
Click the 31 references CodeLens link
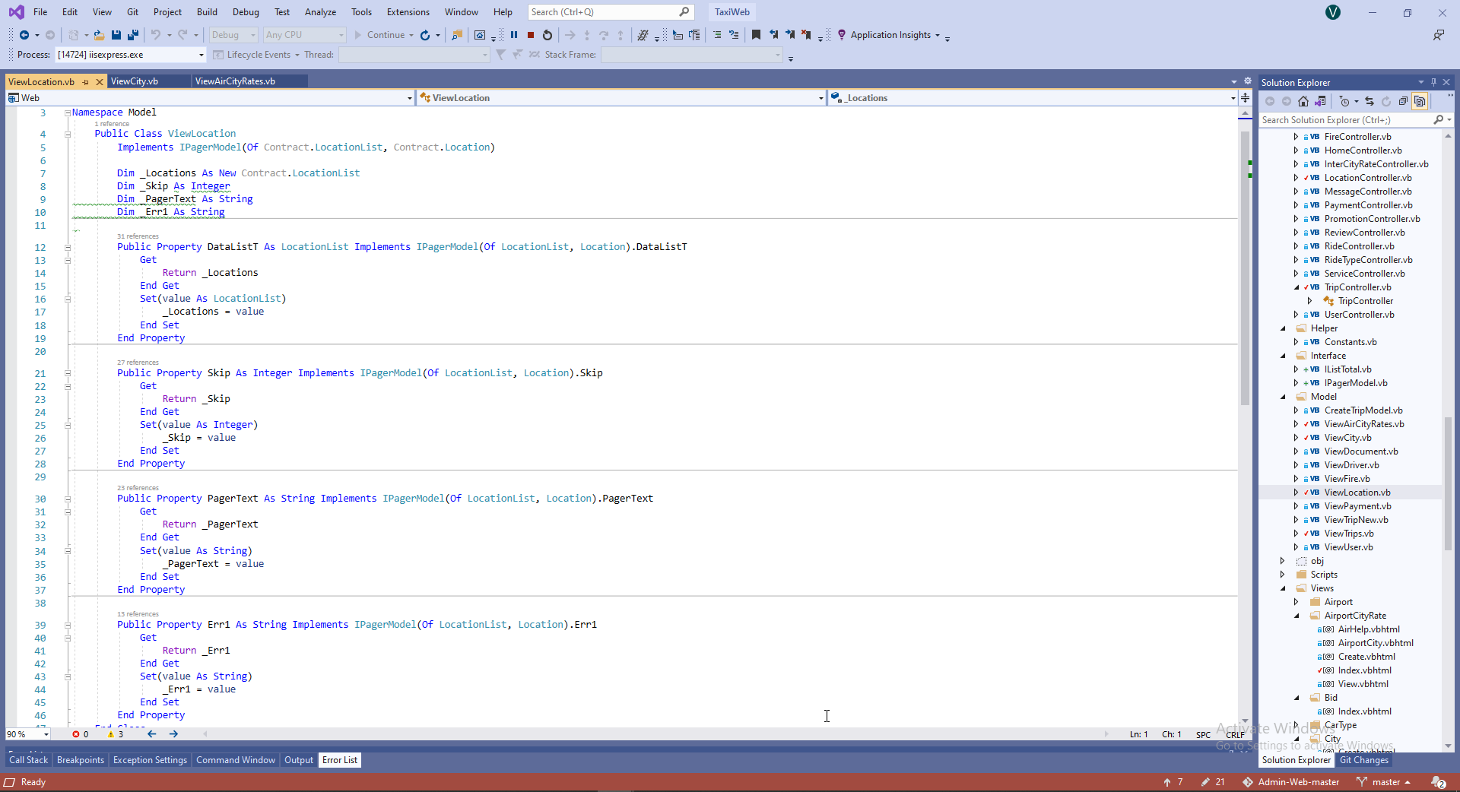click(x=138, y=236)
